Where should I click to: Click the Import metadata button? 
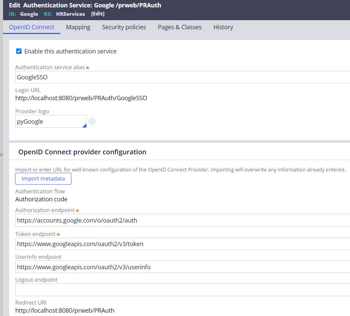pos(43,179)
